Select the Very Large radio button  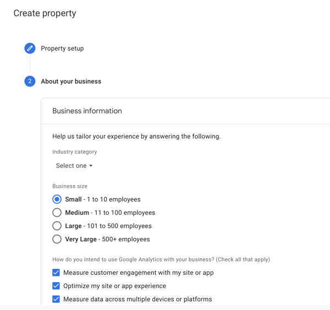tap(57, 239)
